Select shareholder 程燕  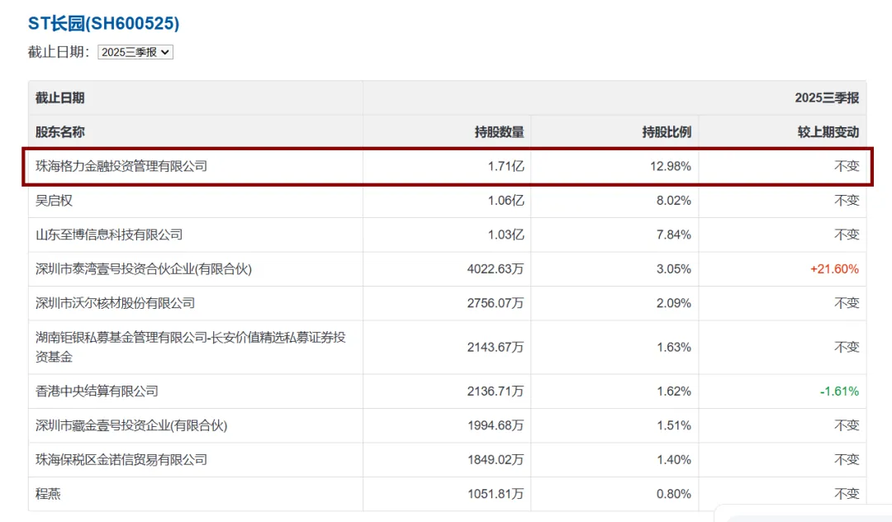click(48, 494)
